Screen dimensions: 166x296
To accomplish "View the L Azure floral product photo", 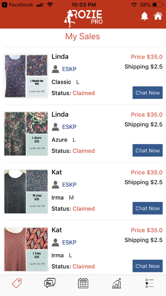I will 26,134.
